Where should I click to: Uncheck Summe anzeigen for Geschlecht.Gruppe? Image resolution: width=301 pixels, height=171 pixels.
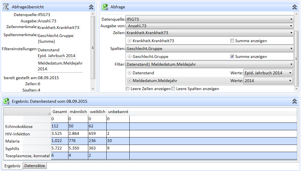pos(232,57)
